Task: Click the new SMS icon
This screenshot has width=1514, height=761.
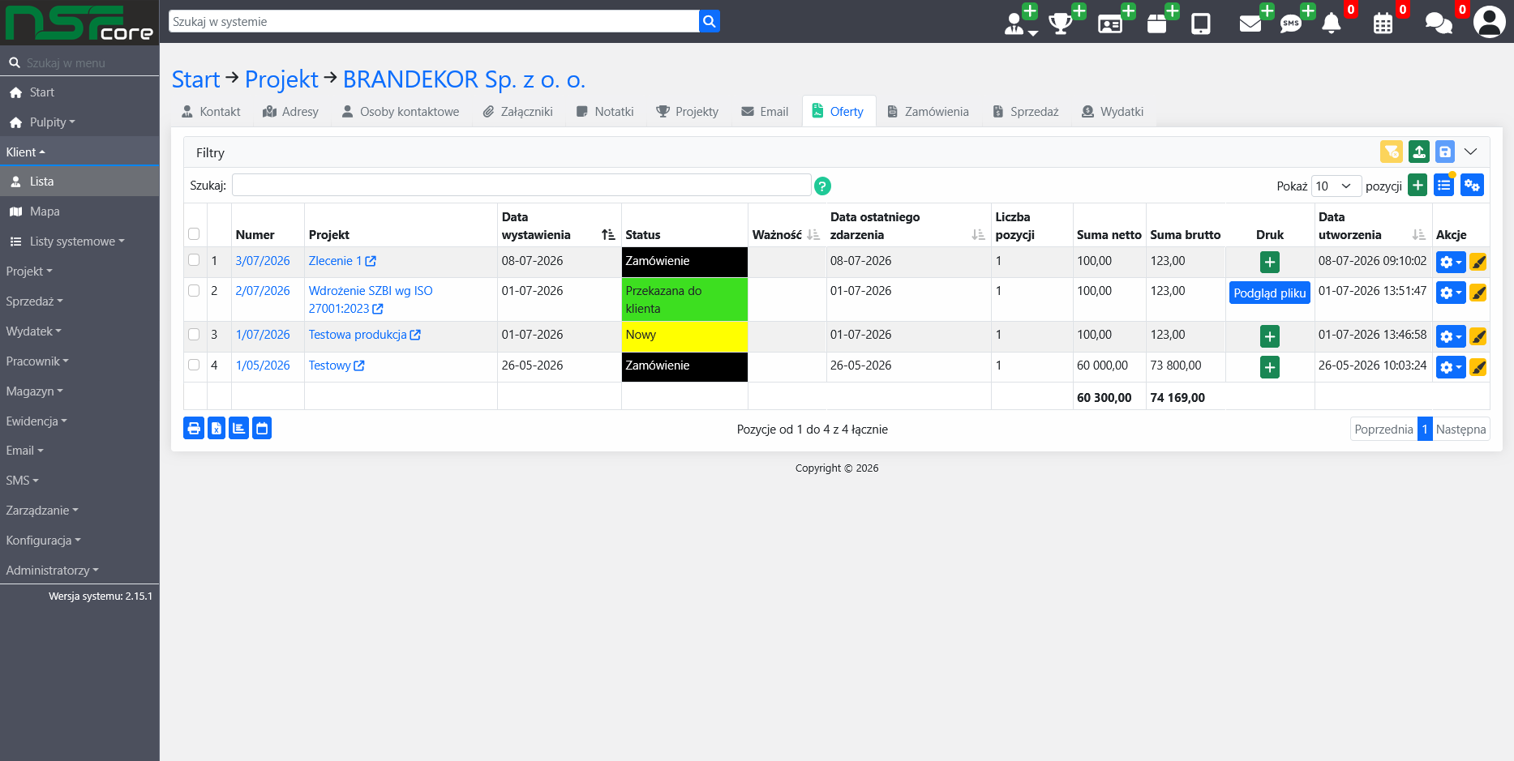Action: coord(1291,23)
